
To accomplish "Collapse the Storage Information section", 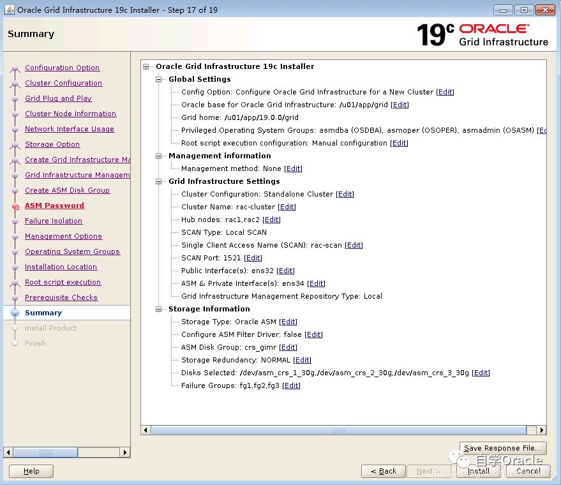I will pyautogui.click(x=160, y=309).
